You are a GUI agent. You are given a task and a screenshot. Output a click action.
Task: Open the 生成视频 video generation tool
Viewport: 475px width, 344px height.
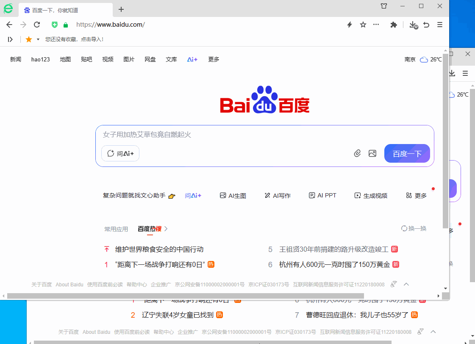click(371, 195)
